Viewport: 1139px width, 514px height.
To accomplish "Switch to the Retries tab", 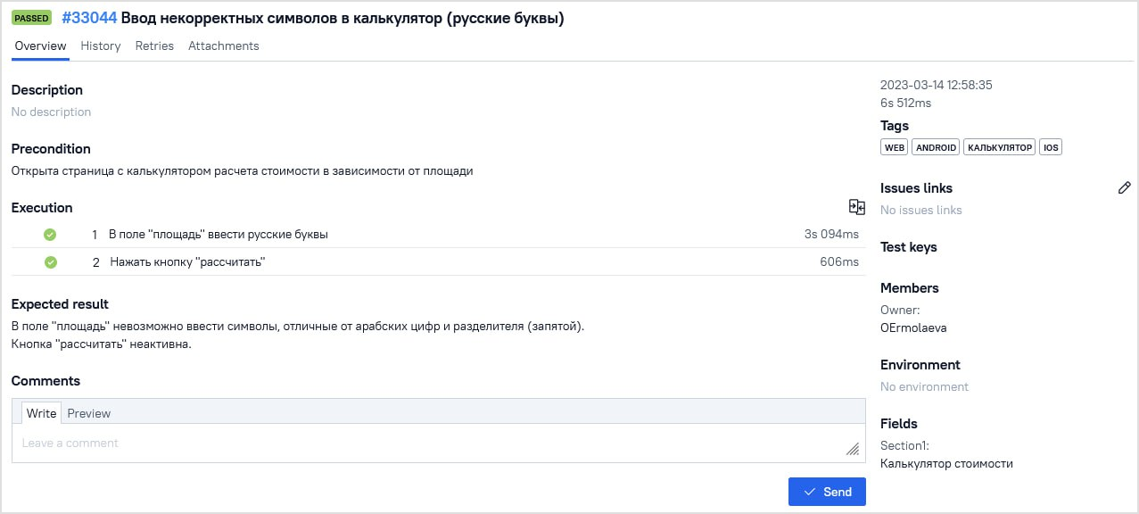I will [154, 46].
